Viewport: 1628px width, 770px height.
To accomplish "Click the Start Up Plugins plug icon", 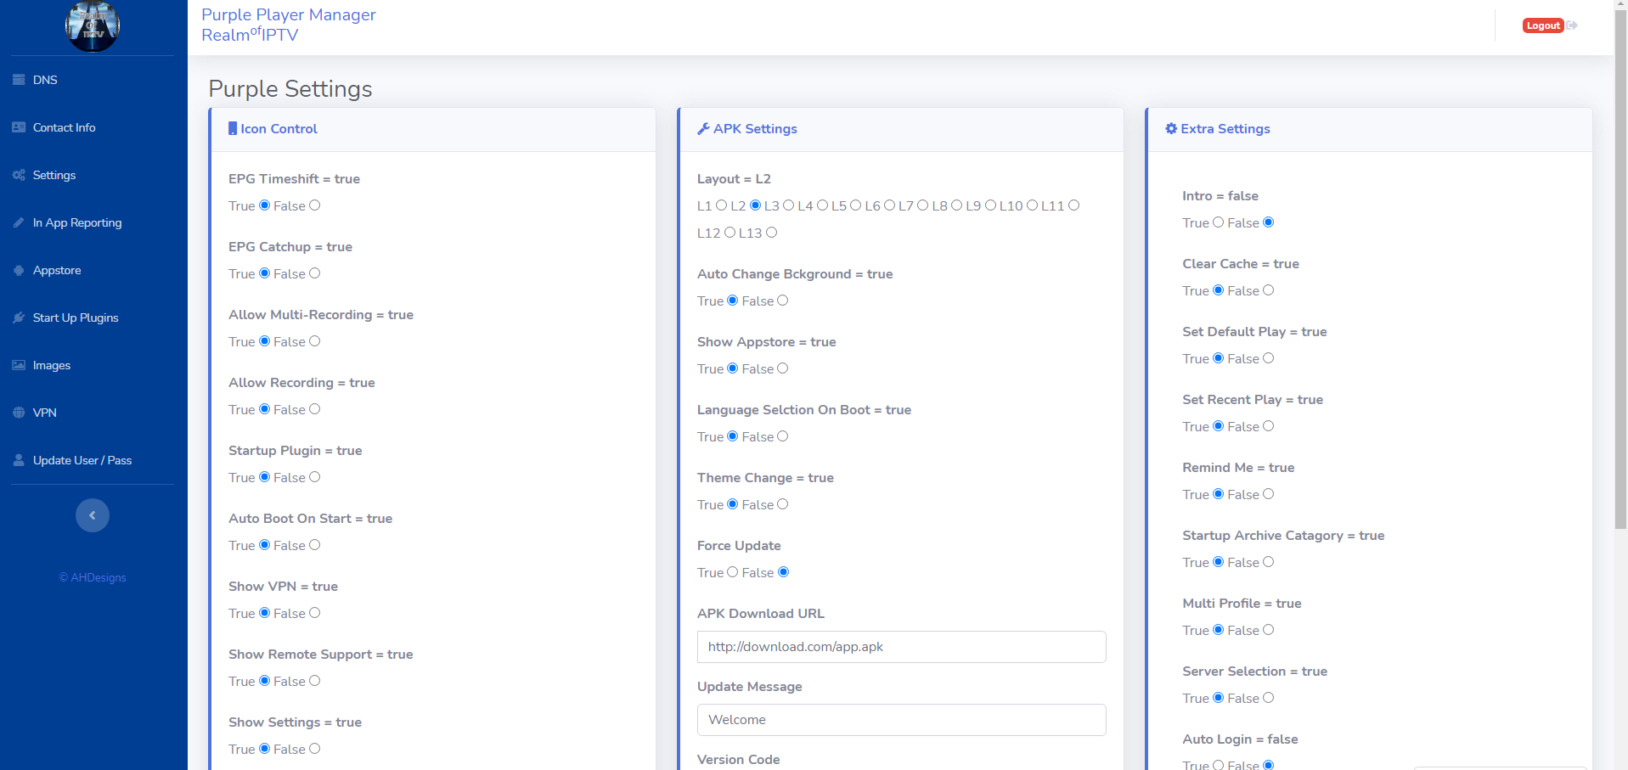I will click(x=19, y=318).
